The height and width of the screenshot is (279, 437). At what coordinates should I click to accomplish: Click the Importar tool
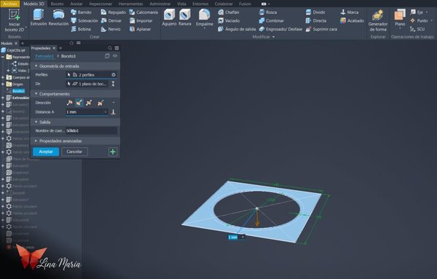coord(141,20)
